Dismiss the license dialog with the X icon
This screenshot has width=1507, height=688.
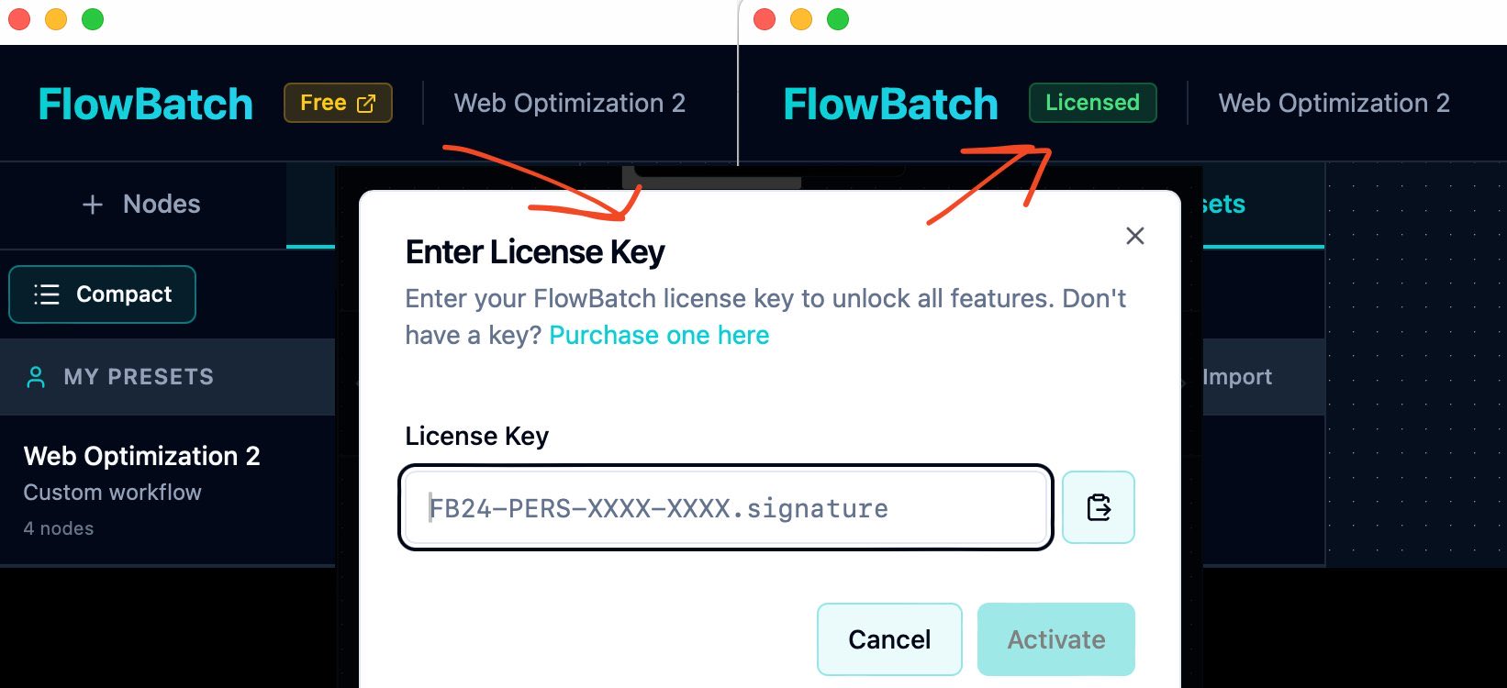click(x=1134, y=236)
